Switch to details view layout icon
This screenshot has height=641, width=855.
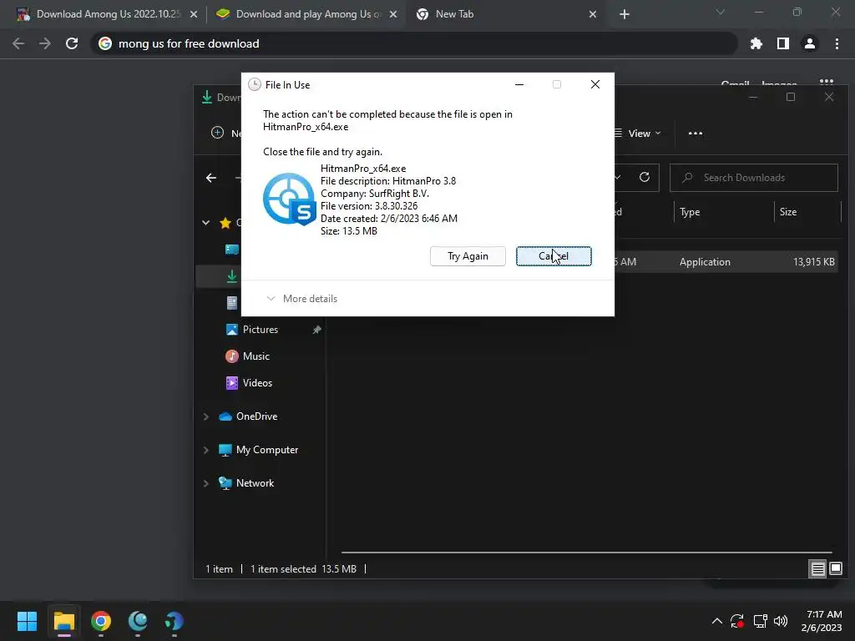tap(818, 569)
